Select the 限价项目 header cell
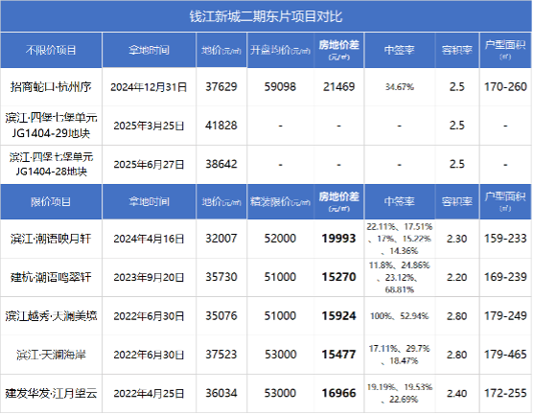This screenshot has height=414, width=533. [51, 202]
